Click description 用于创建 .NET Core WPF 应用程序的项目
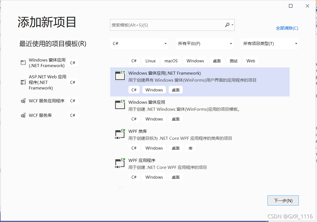Viewport: 317px width, 222px height. [x=168, y=167]
